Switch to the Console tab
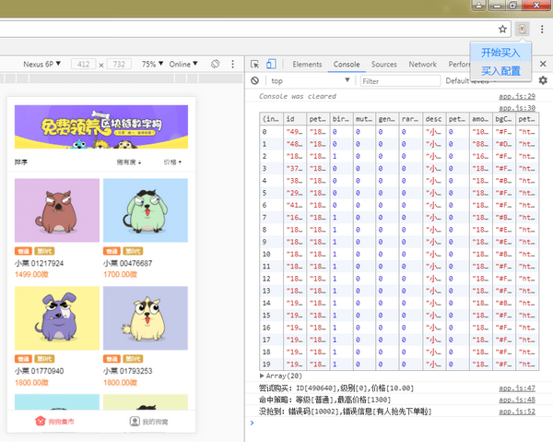 347,65
